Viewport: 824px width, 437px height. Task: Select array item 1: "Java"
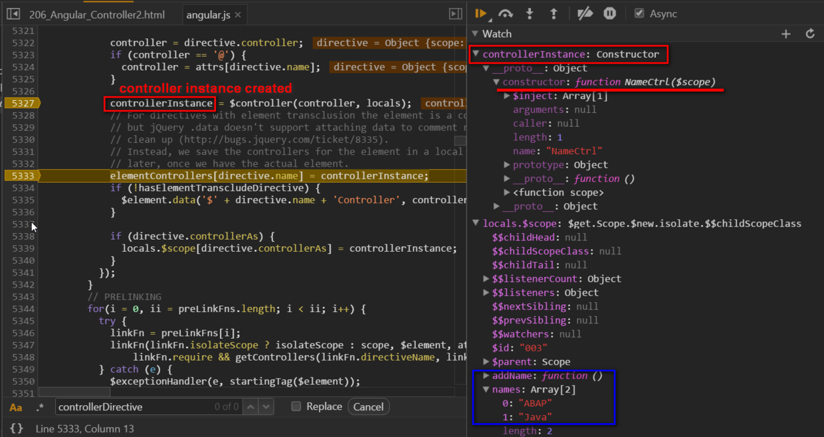click(x=527, y=417)
